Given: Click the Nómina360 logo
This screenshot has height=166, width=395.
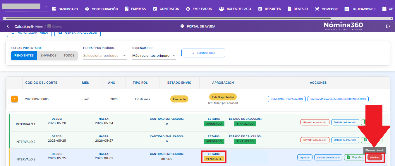Looking at the screenshot, I should tap(343, 26).
